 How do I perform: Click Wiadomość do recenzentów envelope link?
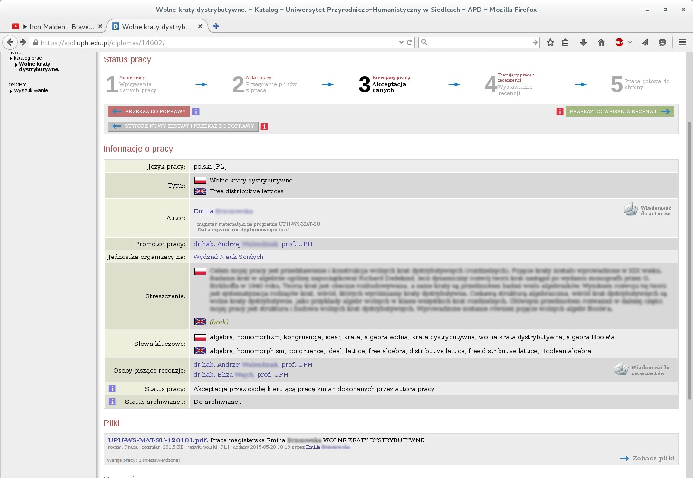(642, 370)
